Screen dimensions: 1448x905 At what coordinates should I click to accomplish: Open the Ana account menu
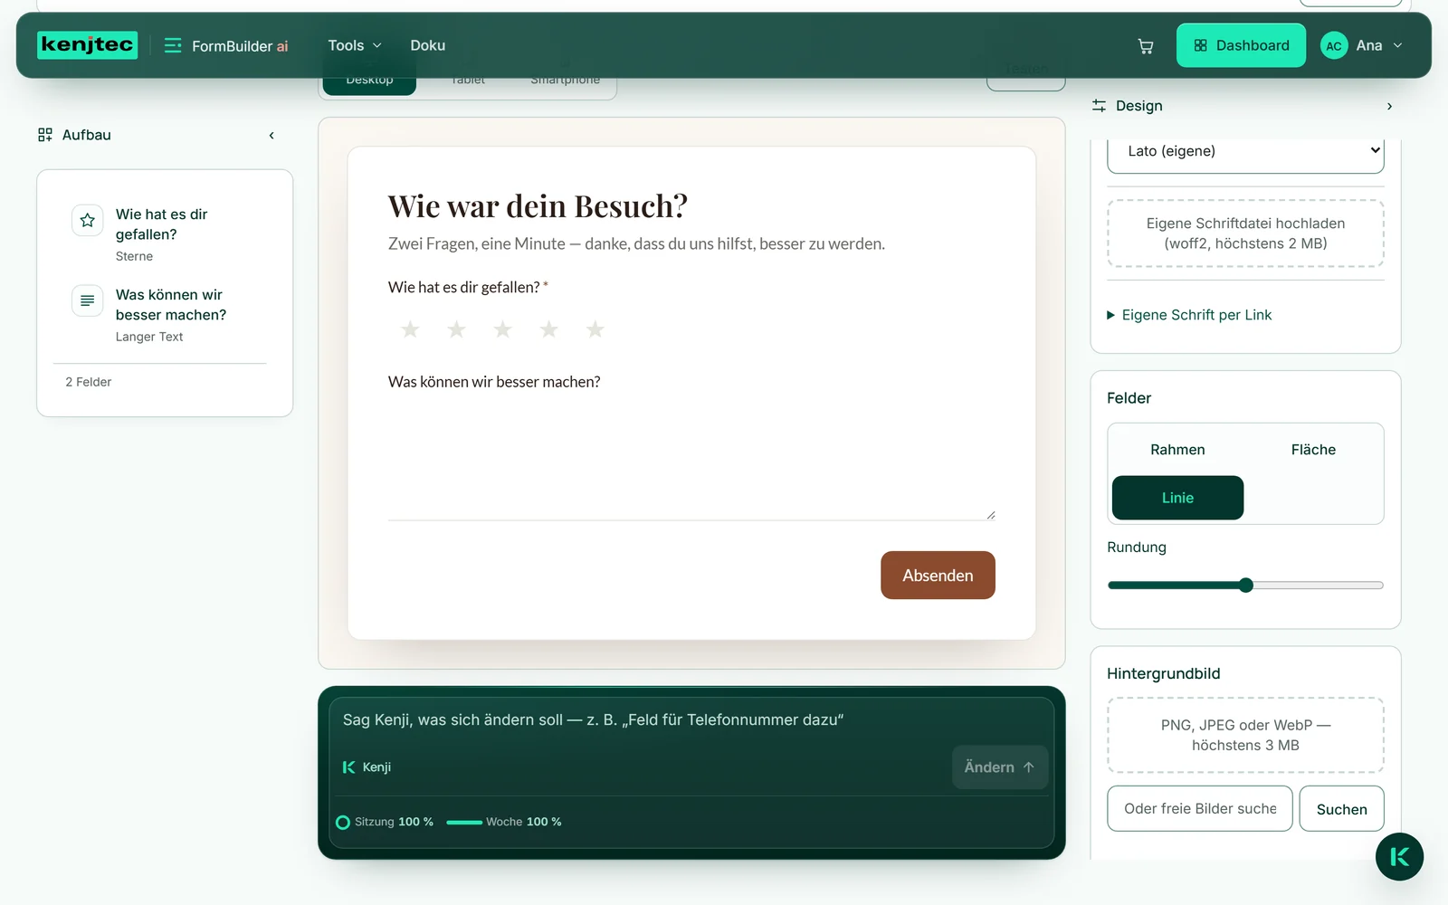[1362, 46]
